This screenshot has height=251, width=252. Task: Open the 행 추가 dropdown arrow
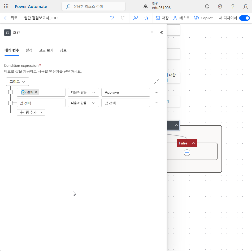pyautogui.click(x=42, y=113)
